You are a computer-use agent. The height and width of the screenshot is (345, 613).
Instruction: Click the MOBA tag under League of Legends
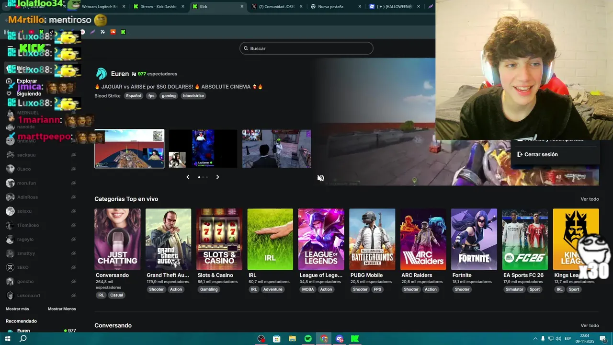coord(307,289)
